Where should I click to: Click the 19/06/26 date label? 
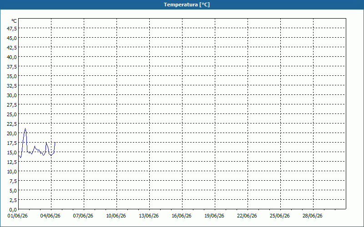coord(214,216)
